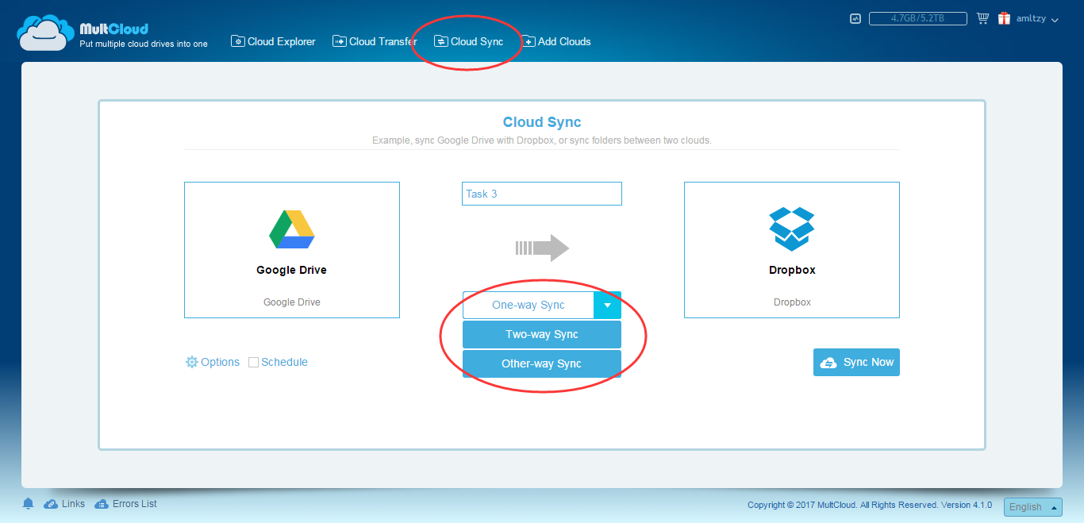Expand the amltzy account menu

tap(1037, 19)
